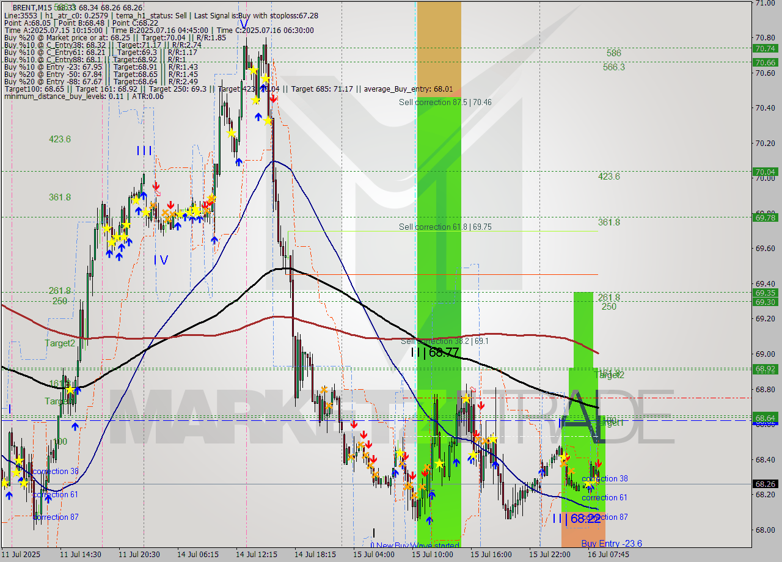Click the 68.92 green price tag
Screen dimensions: 782x562
tap(766, 369)
